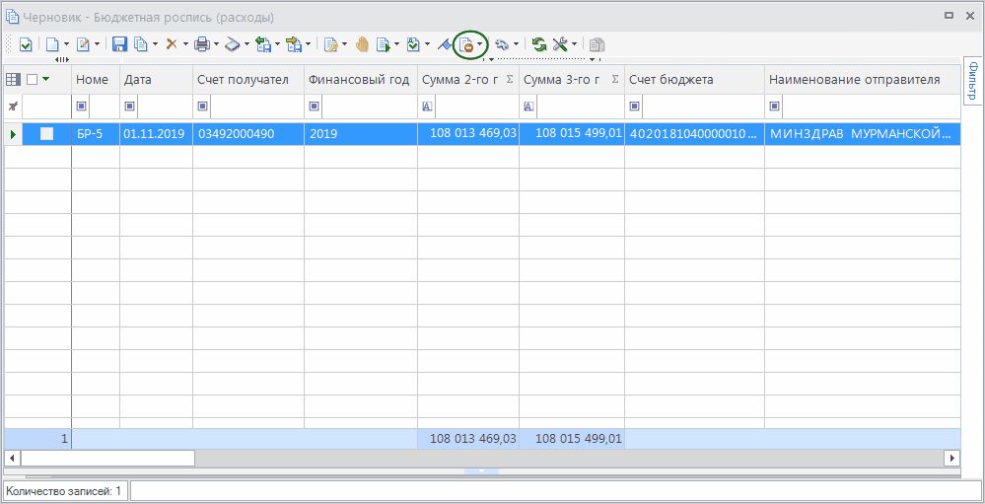Click the hand (hold) icon in toolbar
The height and width of the screenshot is (504, 985).
pos(362,44)
